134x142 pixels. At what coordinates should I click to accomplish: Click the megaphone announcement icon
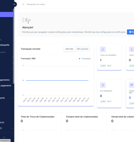[x=26, y=20]
